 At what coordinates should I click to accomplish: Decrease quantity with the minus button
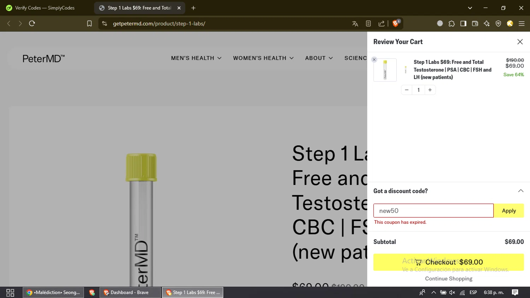407,90
